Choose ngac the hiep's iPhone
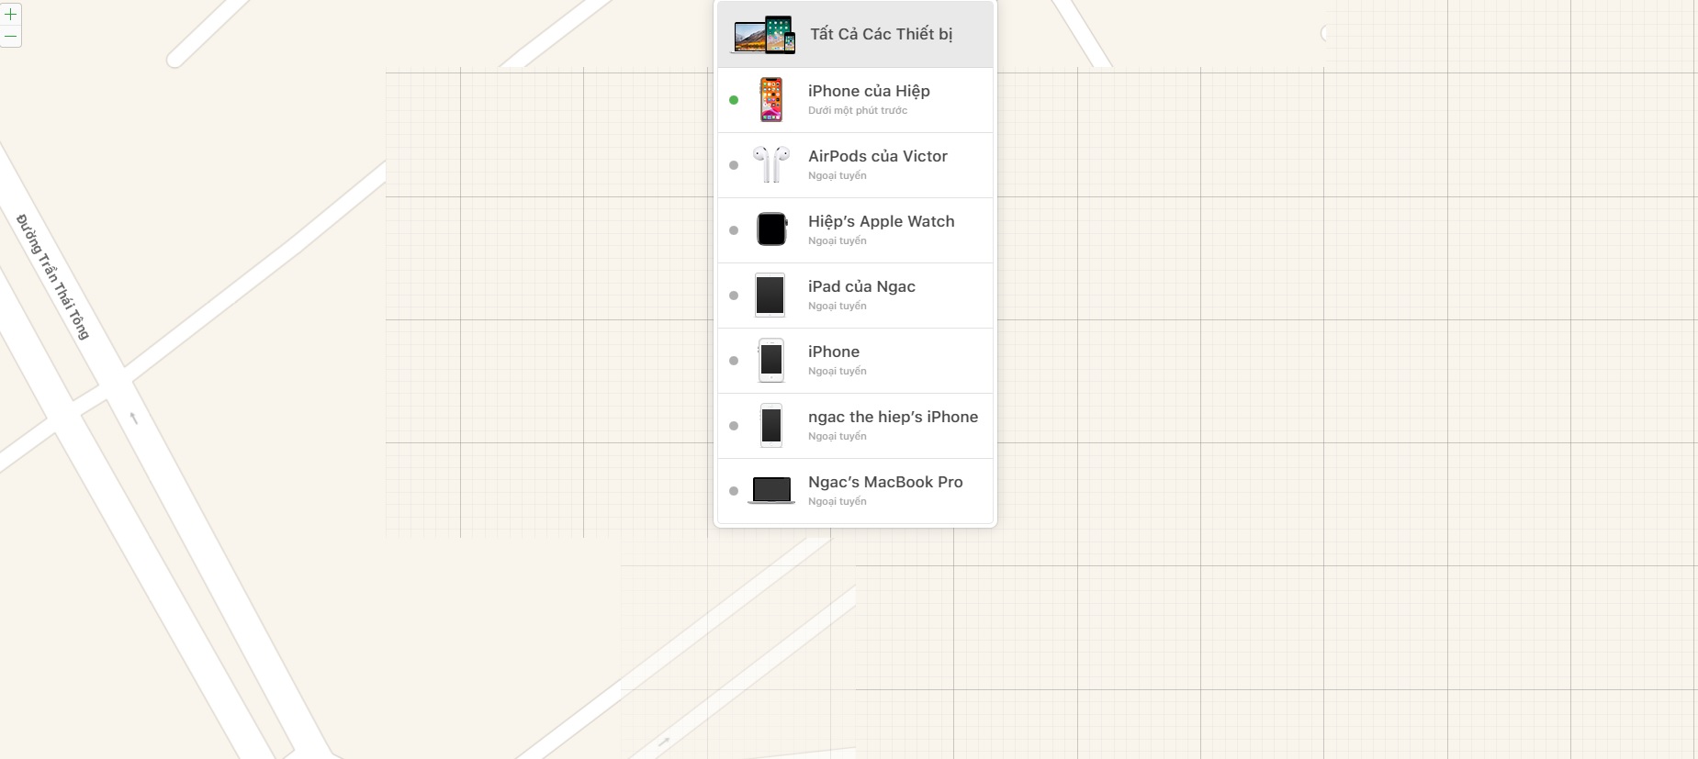Screen dimensions: 1698x759 [x=856, y=426]
